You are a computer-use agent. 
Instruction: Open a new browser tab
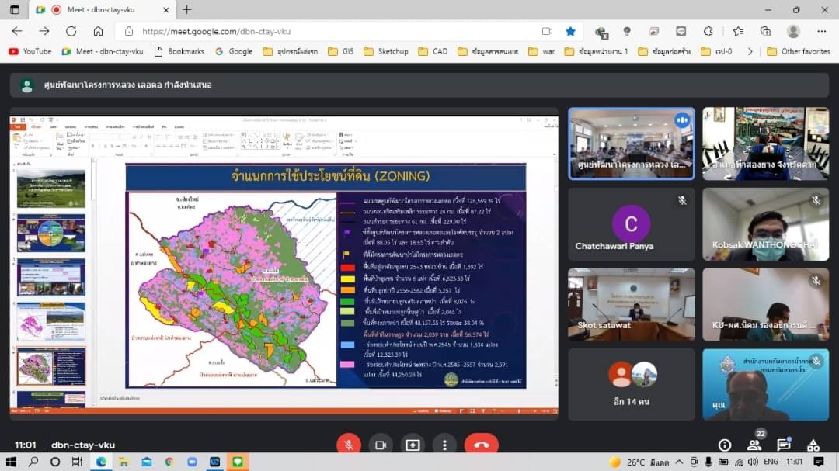click(186, 10)
